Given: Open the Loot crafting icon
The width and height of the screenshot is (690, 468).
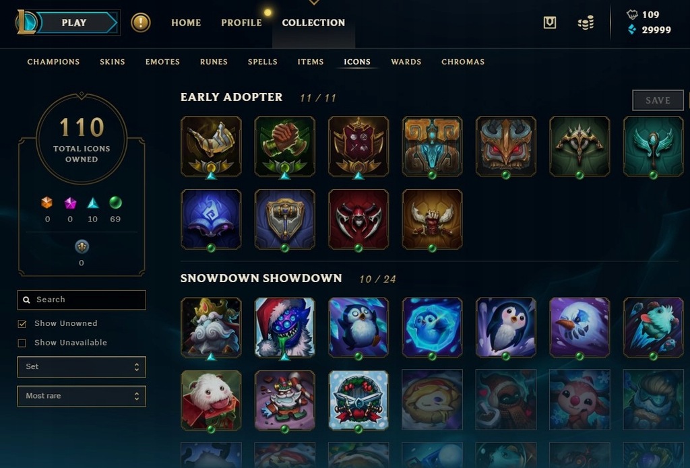Looking at the screenshot, I should tap(550, 22).
